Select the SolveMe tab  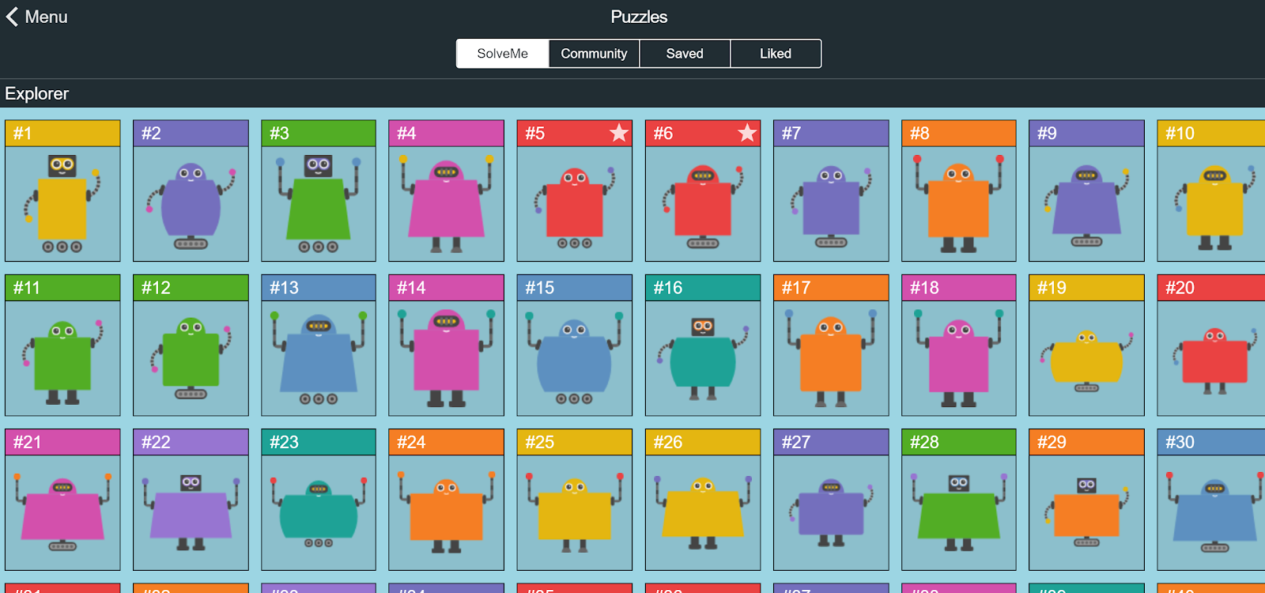click(x=503, y=54)
